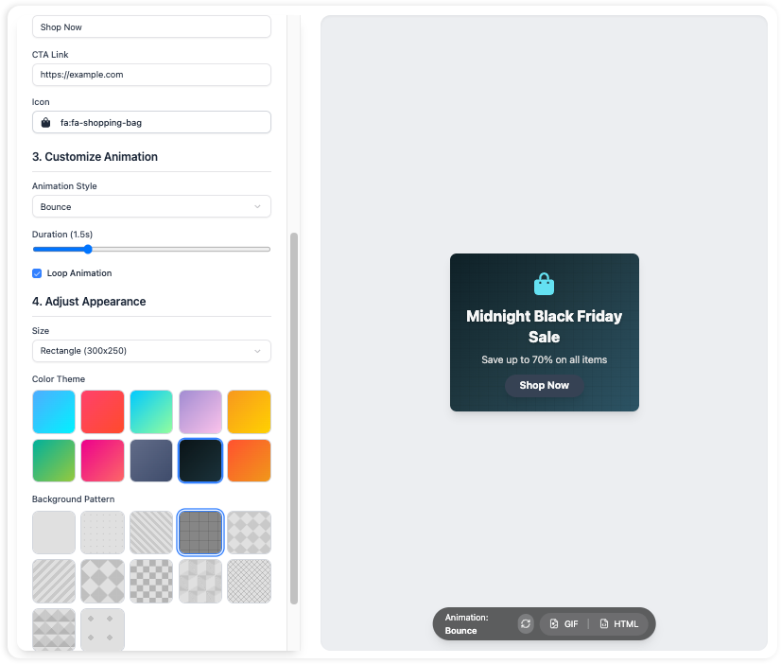
Task: Select the crosshatch background pattern
Action: tap(249, 581)
